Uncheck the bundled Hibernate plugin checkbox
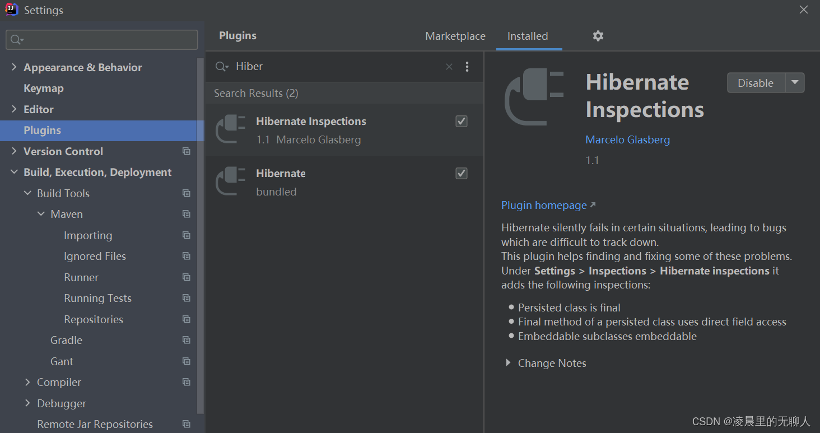Screen dimensions: 820x433 (x=462, y=174)
